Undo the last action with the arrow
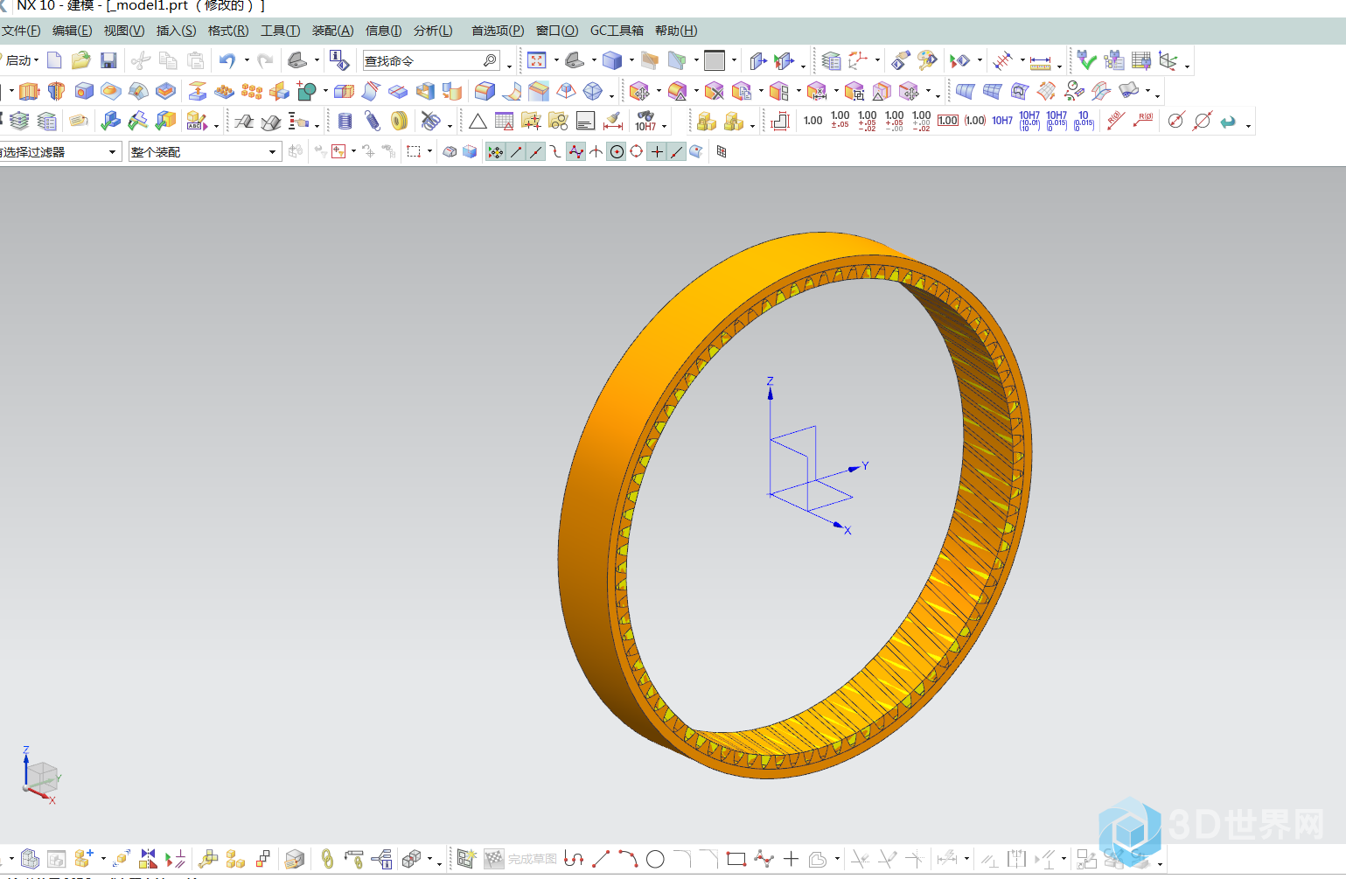Screen dimensions: 1346x879 (227, 60)
